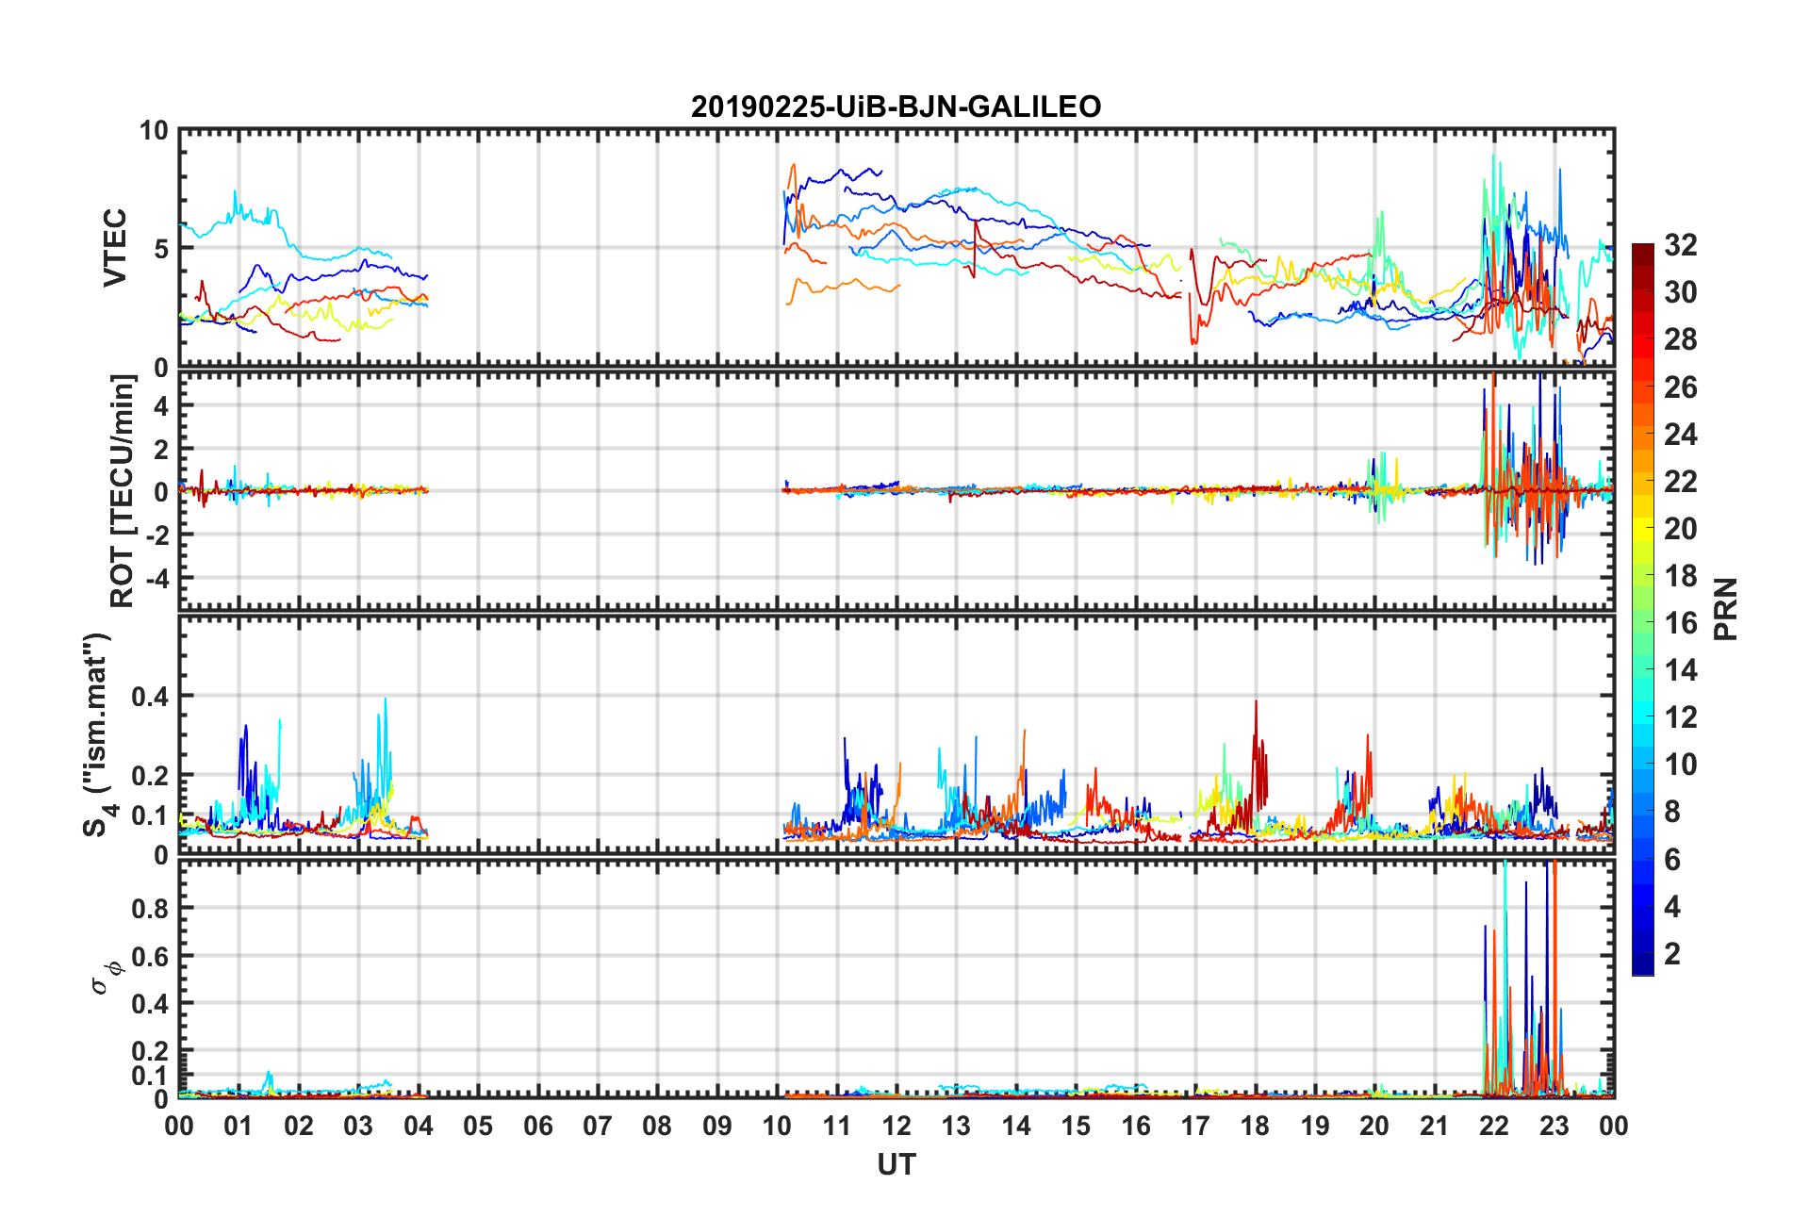The image size is (1793, 1218).
Task: Click the S4 ("ism.mat") axis label
Action: click(x=97, y=734)
